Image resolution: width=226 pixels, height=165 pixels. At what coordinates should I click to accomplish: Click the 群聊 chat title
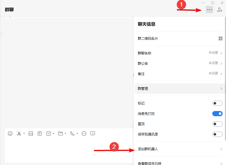click(9, 10)
